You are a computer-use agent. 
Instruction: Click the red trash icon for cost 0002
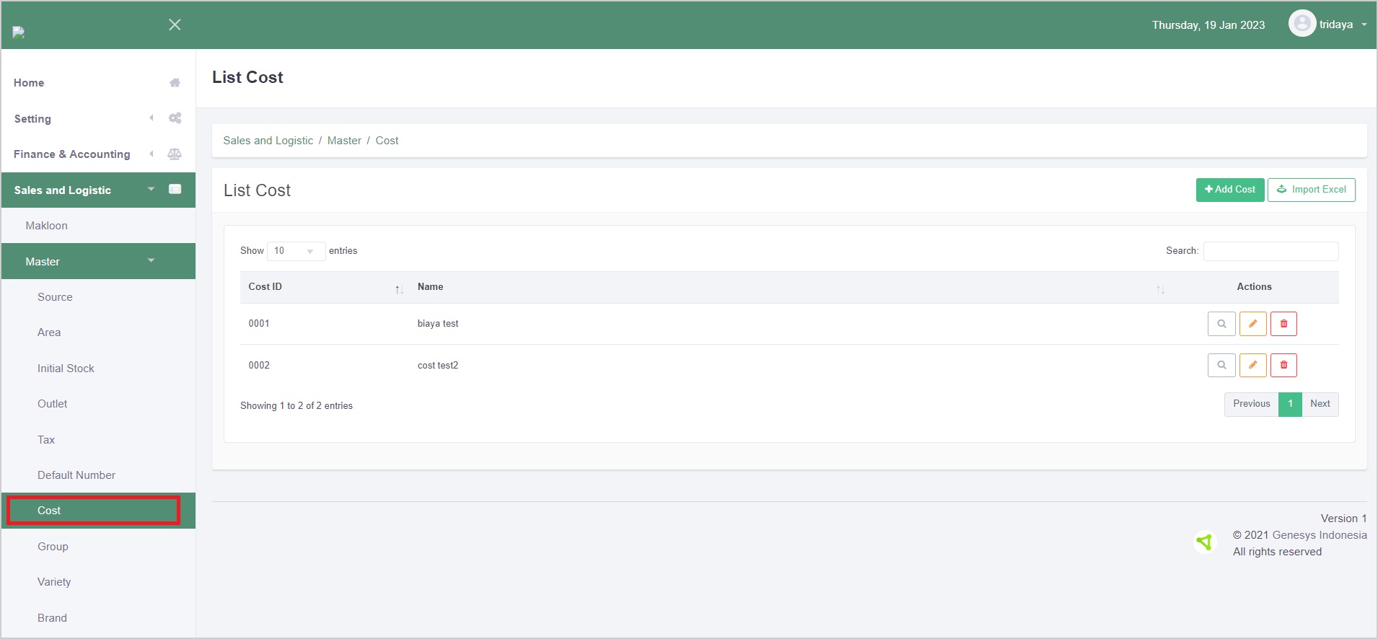(x=1283, y=365)
